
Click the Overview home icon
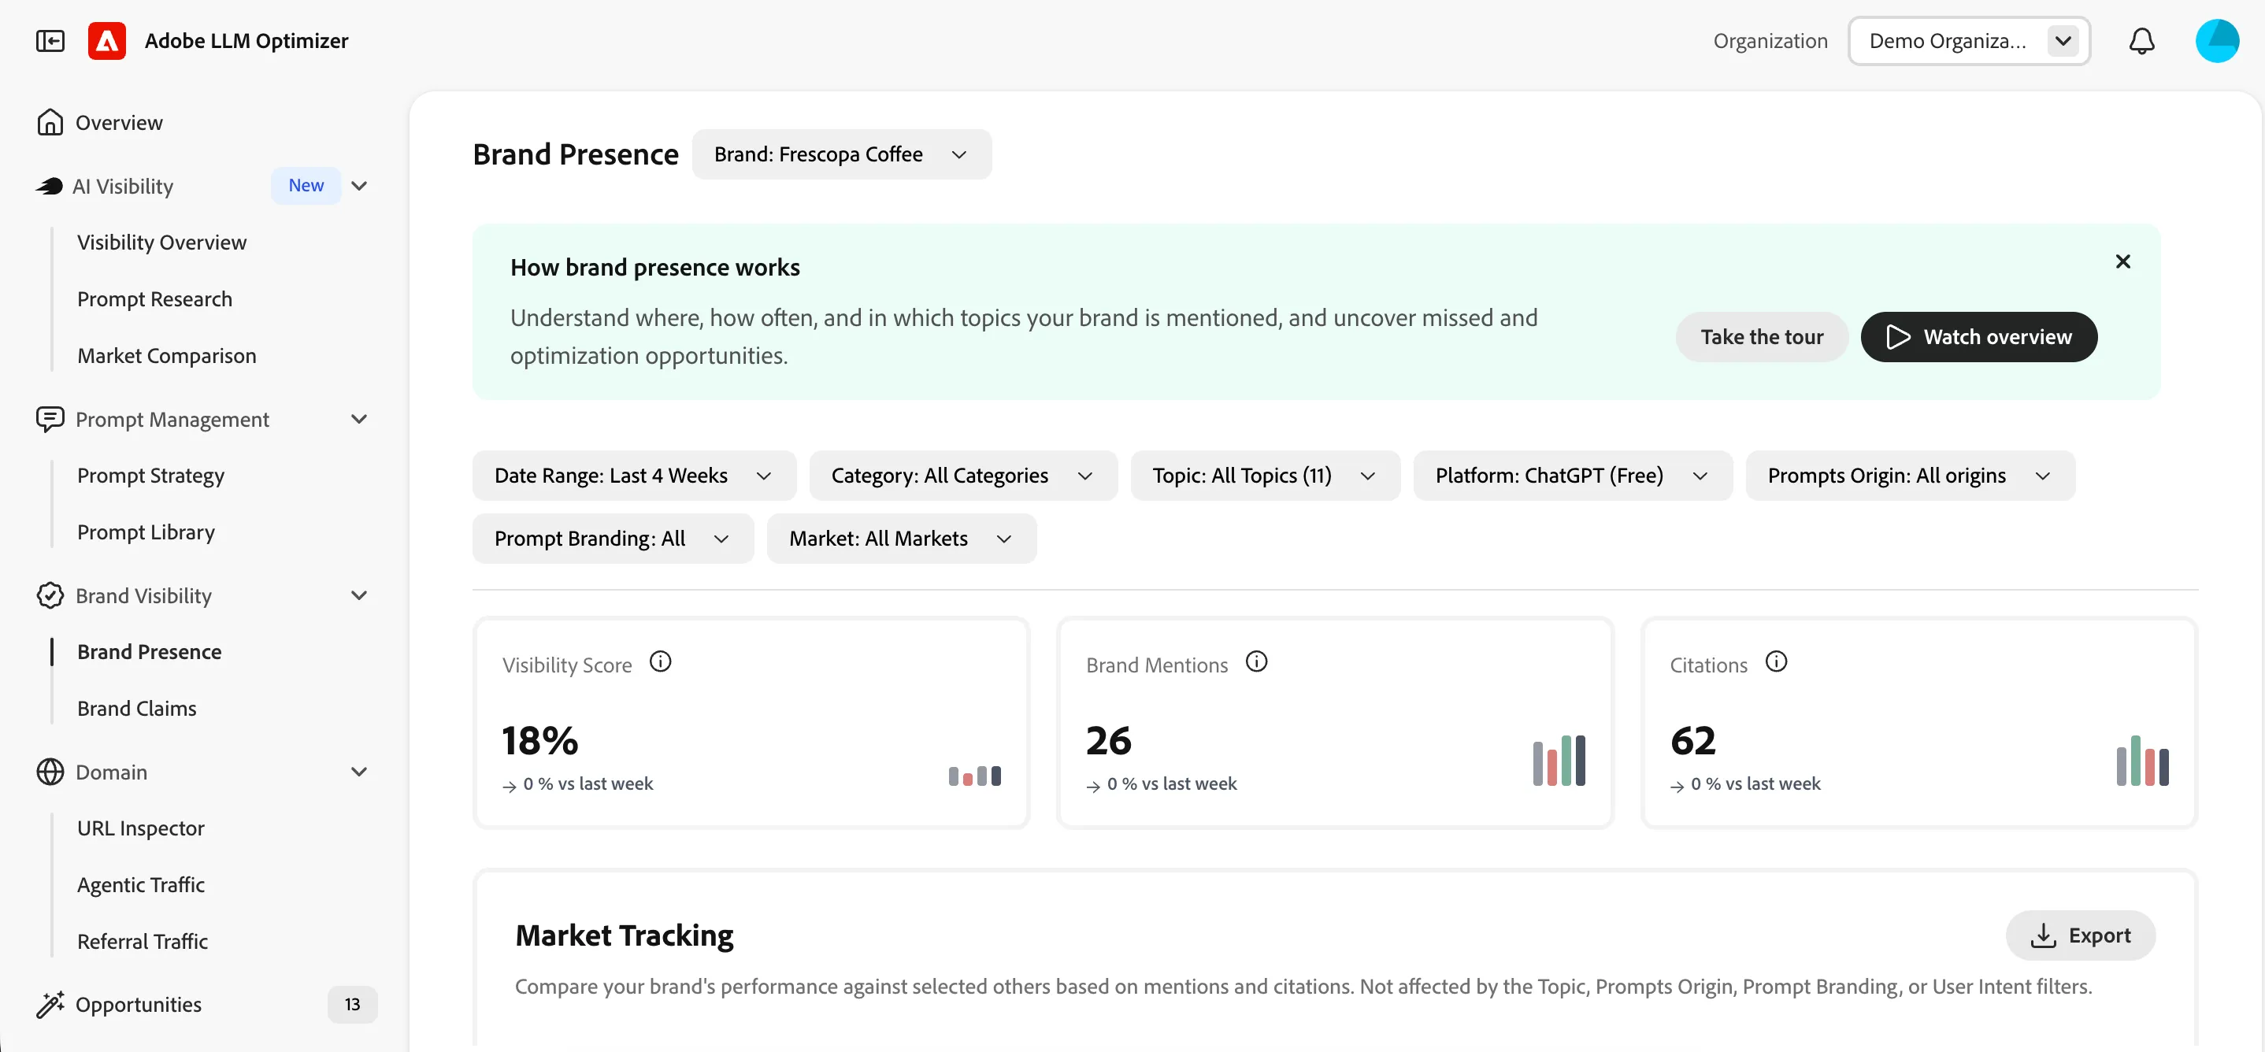coord(50,122)
